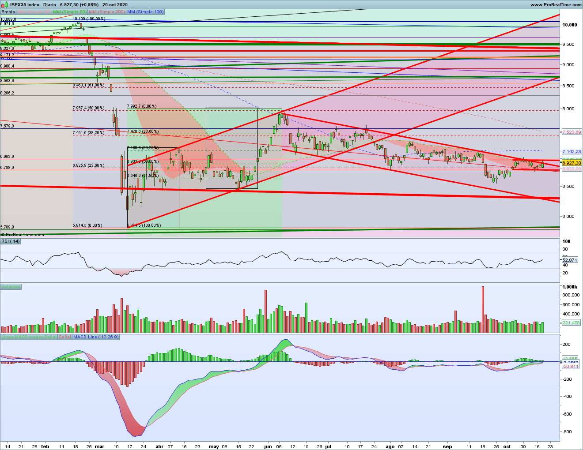Click the RSI value tag 52,871
Image resolution: width=583 pixels, height=450 pixels.
pyautogui.click(x=569, y=260)
